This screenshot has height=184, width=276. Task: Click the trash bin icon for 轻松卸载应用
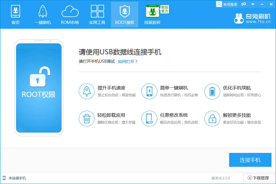click(87, 118)
